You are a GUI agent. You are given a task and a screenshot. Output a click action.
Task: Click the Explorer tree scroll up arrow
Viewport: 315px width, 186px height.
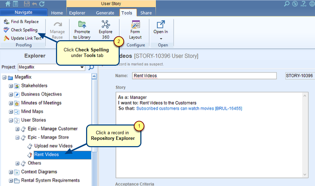[94, 76]
